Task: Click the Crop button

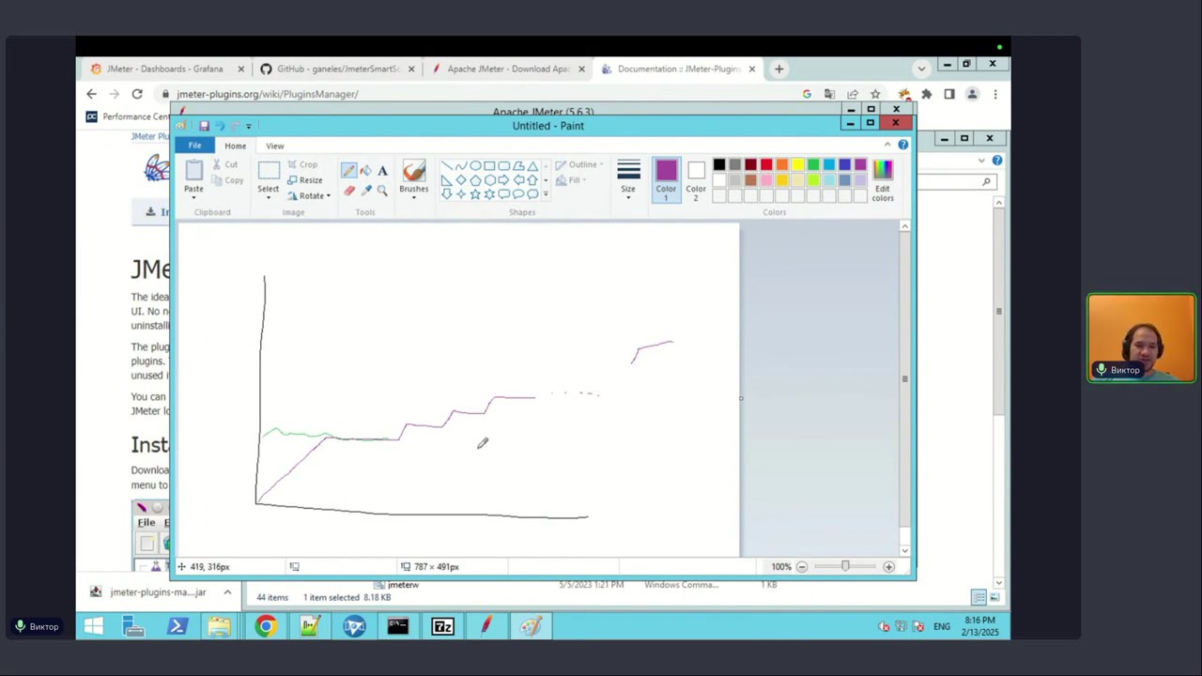Action: coord(302,164)
